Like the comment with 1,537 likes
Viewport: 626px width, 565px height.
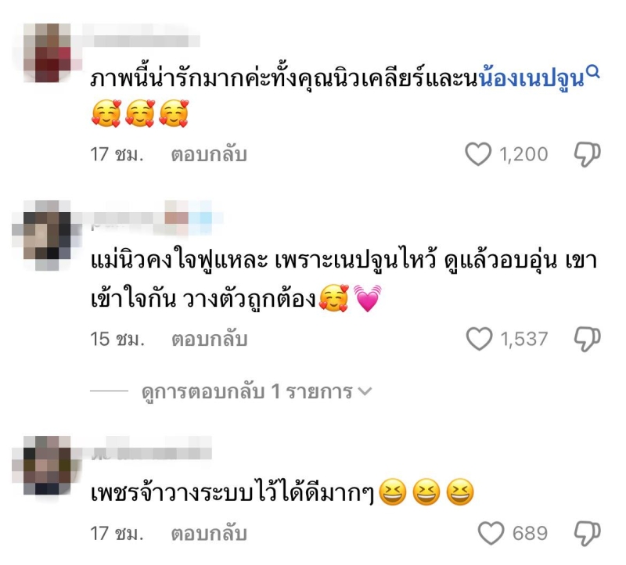tap(479, 339)
